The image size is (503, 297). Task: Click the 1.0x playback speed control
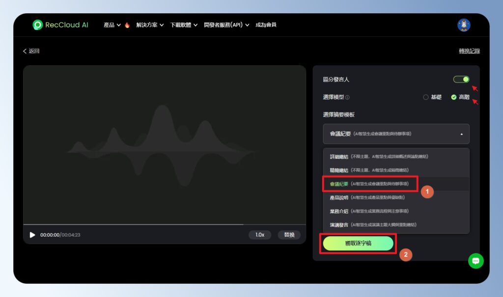click(x=260, y=235)
